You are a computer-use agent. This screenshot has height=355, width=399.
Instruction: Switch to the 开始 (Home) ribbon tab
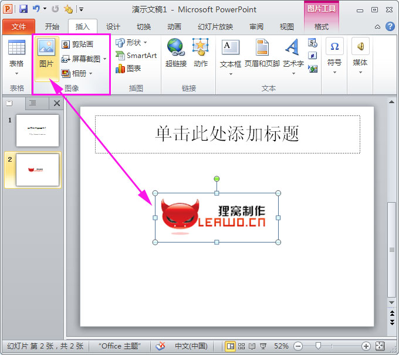[52, 27]
